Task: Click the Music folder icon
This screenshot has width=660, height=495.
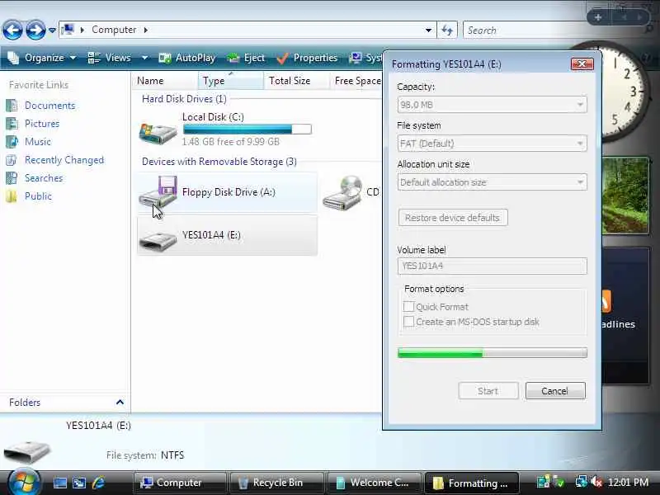Action: pos(12,141)
